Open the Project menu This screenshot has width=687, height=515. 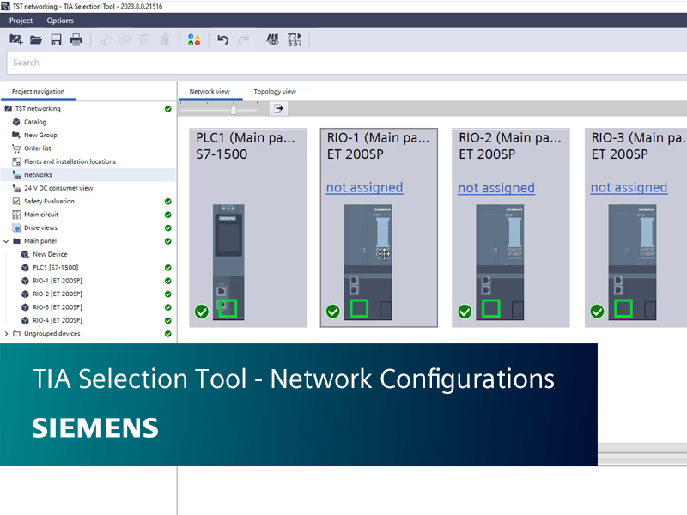coord(21,21)
